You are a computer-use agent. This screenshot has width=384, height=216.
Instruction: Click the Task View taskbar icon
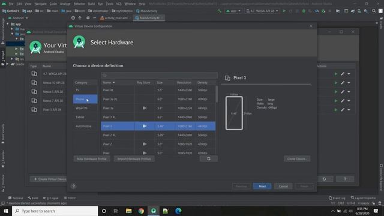point(116,211)
